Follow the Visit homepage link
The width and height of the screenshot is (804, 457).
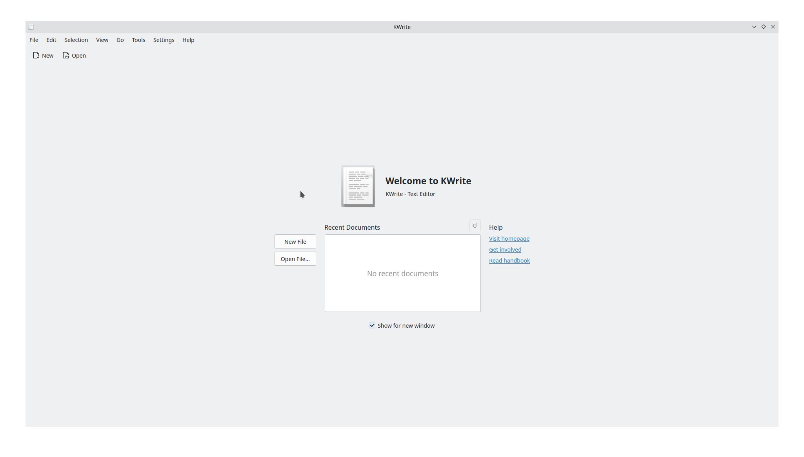[x=509, y=239]
